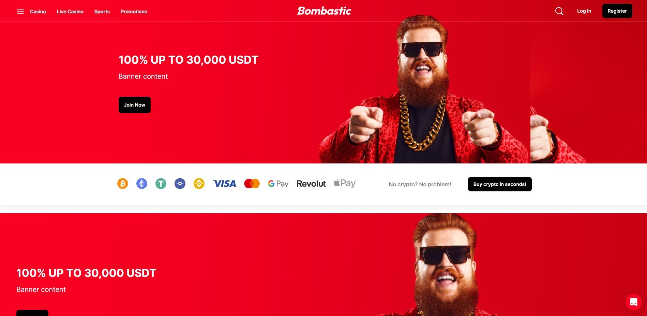The width and height of the screenshot is (647, 316).
Task: Click the Ethereum payment icon
Action: pyautogui.click(x=142, y=184)
